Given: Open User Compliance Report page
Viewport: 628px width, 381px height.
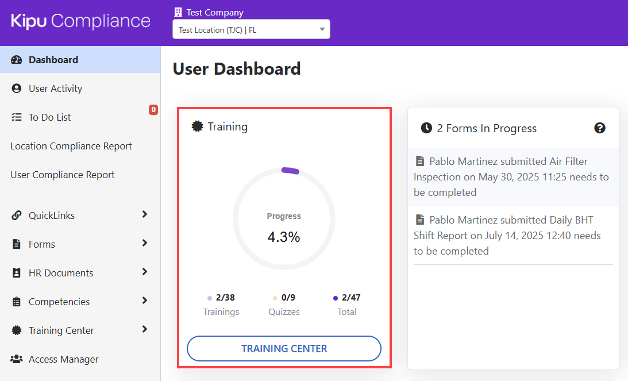Looking at the screenshot, I should coord(63,175).
